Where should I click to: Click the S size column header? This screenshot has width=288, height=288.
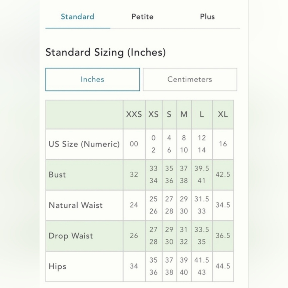click(x=169, y=114)
